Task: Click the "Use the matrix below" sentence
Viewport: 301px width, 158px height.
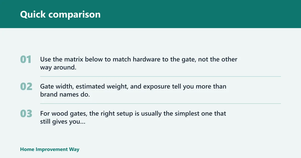Action: click(139, 63)
